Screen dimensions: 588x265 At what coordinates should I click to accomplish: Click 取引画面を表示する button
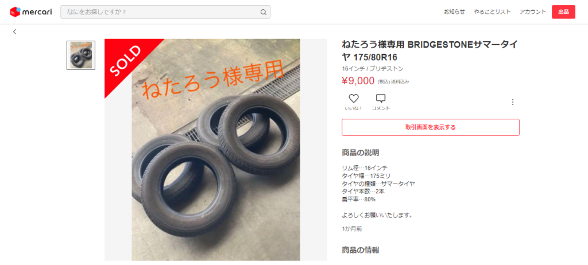pyautogui.click(x=431, y=127)
